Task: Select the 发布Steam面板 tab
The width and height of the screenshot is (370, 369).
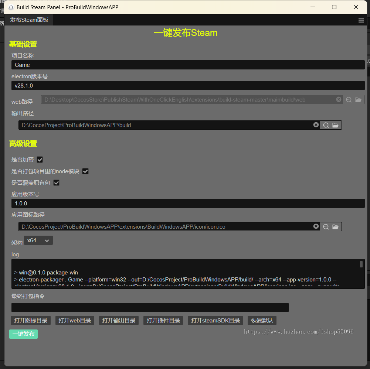Action: (x=29, y=20)
